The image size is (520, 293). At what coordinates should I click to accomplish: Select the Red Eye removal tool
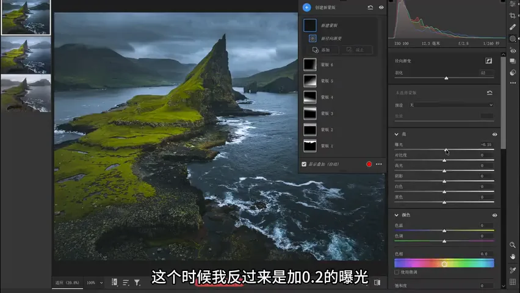coord(513,51)
